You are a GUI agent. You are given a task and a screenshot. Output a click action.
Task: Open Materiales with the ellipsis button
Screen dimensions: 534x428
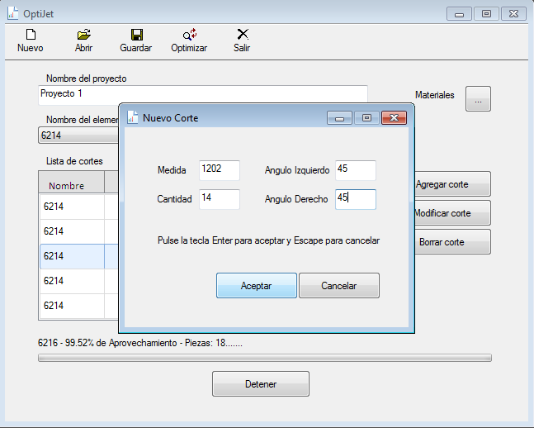478,99
